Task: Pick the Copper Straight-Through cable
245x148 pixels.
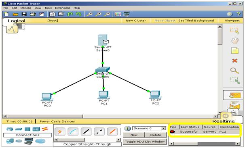Action: tap(86, 132)
